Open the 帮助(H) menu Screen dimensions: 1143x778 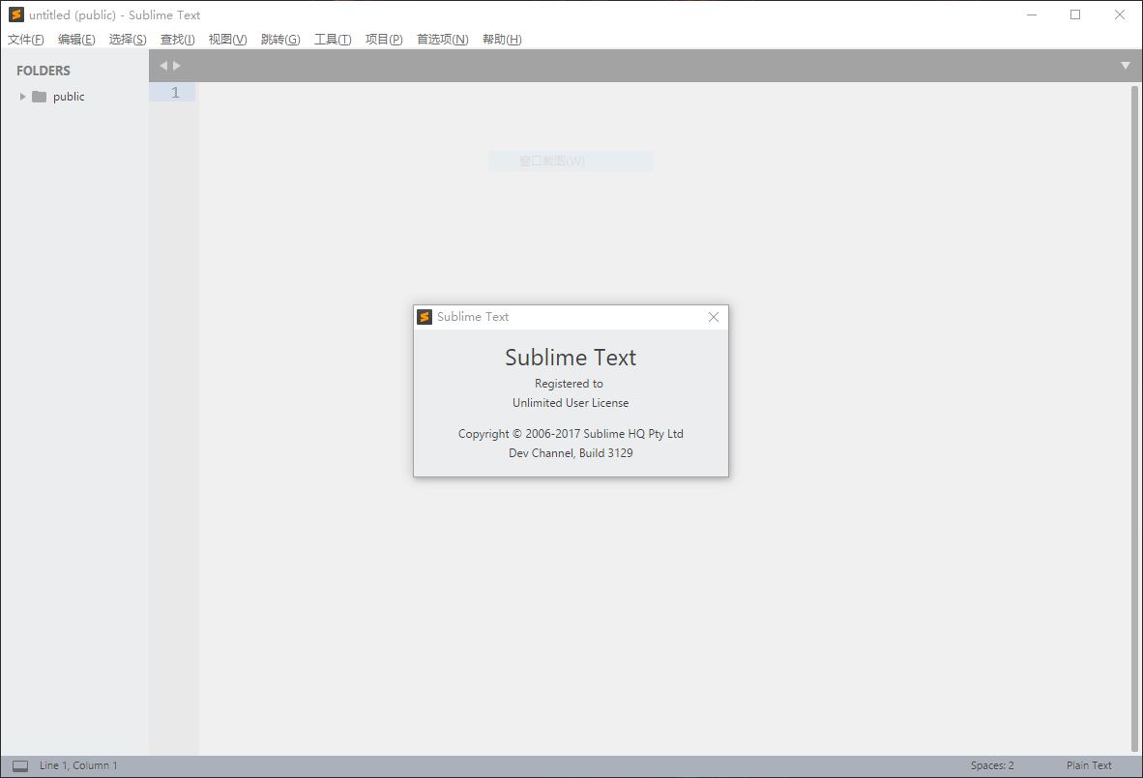[501, 40]
